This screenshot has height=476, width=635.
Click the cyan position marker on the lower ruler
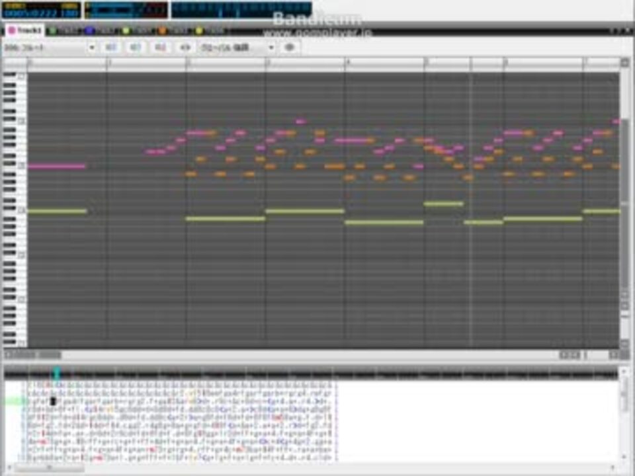(57, 372)
